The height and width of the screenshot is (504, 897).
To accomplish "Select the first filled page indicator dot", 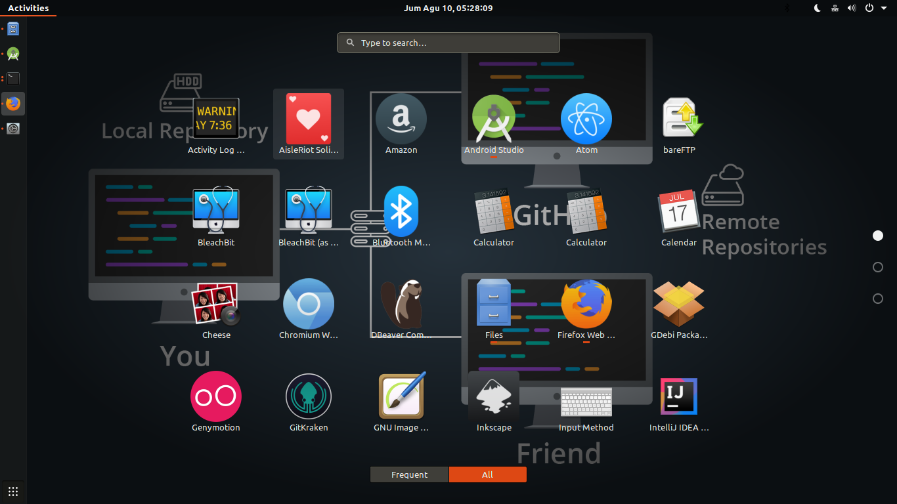I will point(878,236).
